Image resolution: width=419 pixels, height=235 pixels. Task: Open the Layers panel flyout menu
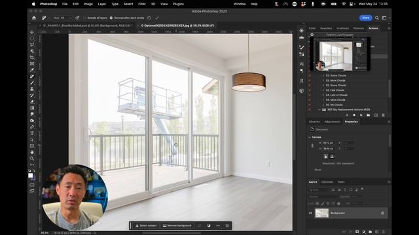389,182
